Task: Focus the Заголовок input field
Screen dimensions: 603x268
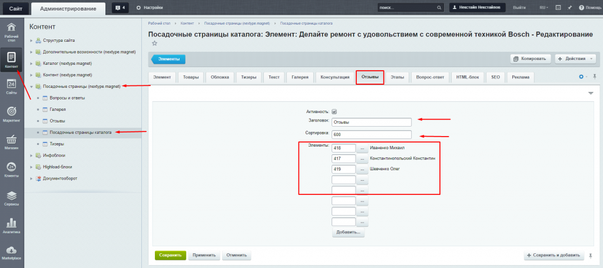Action: point(372,123)
